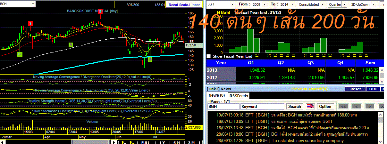The image size is (387, 144).
Task: Enable the Show Fiscal Year End checkbox
Action: (x=209, y=56)
